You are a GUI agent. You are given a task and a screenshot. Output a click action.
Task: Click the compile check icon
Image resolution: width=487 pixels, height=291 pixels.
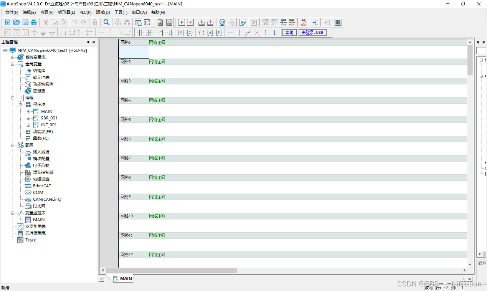[160, 22]
